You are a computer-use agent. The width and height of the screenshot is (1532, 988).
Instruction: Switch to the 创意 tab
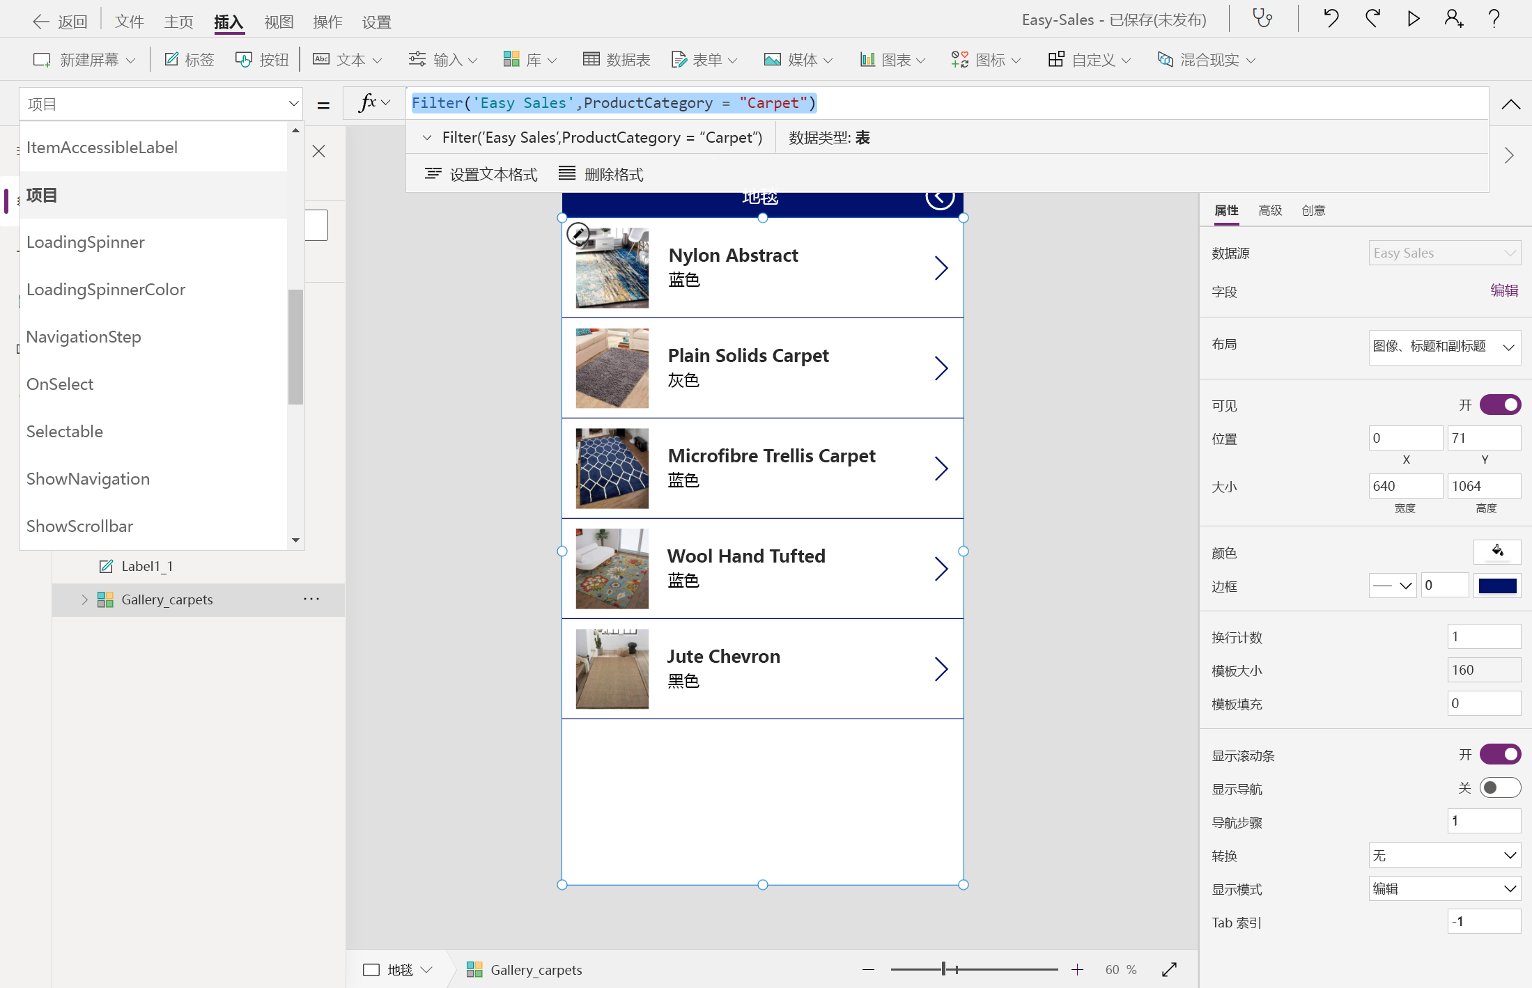point(1313,210)
